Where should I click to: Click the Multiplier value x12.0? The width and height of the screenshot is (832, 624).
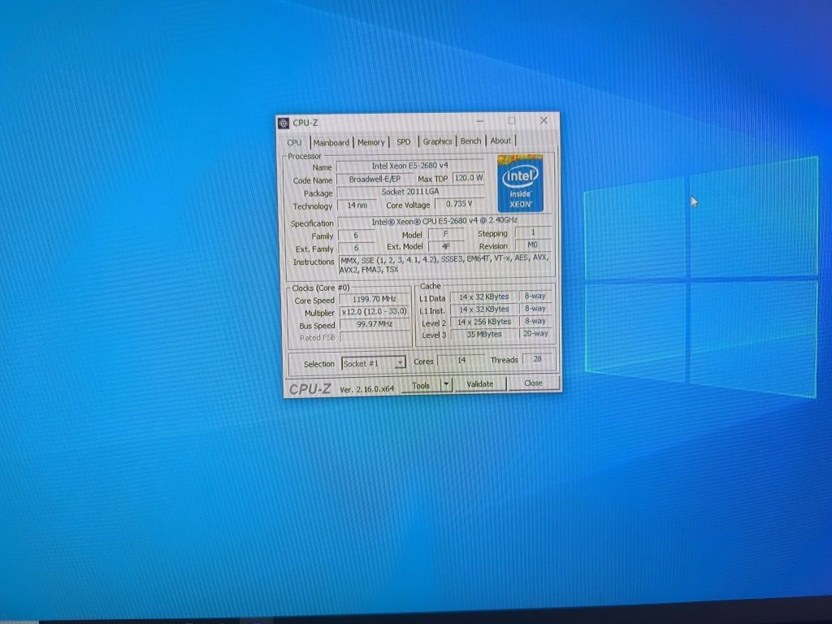pyautogui.click(x=375, y=311)
